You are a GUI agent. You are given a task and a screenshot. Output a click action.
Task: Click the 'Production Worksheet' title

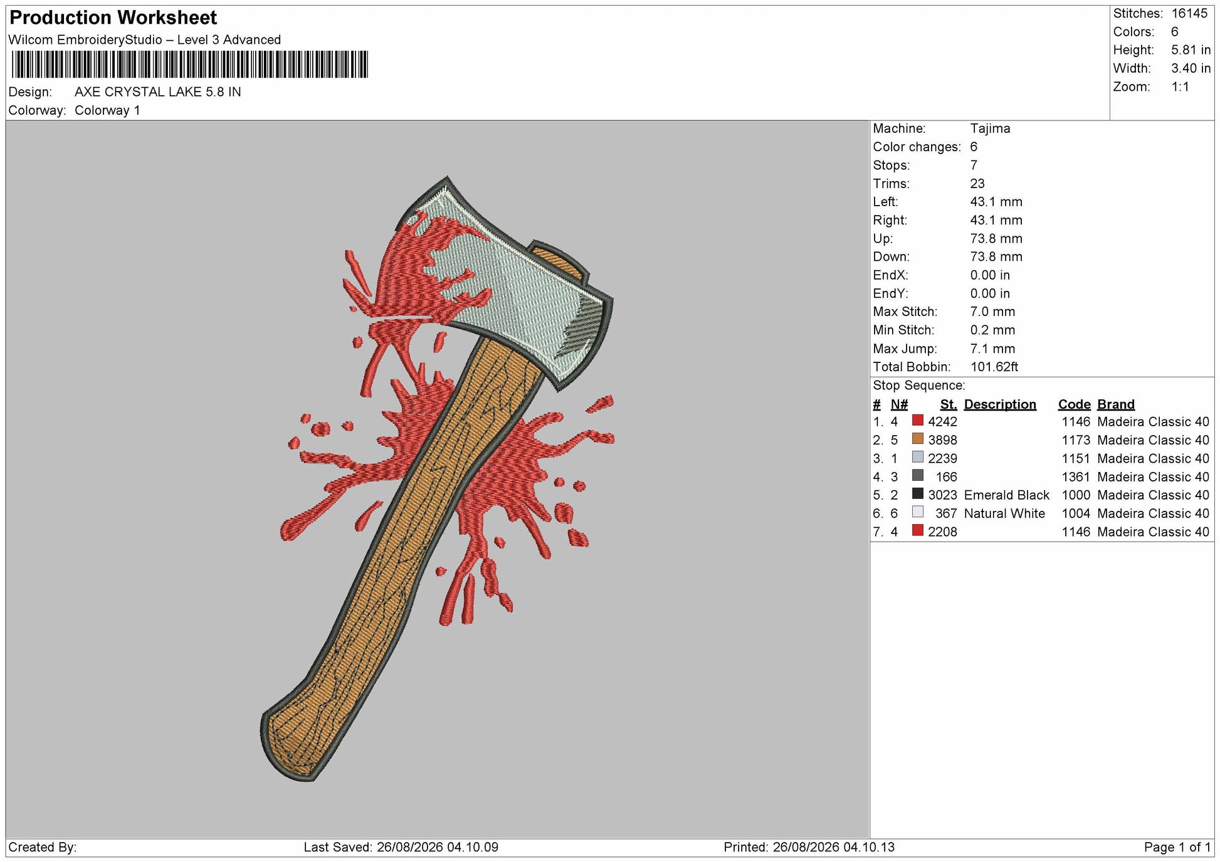(x=113, y=18)
